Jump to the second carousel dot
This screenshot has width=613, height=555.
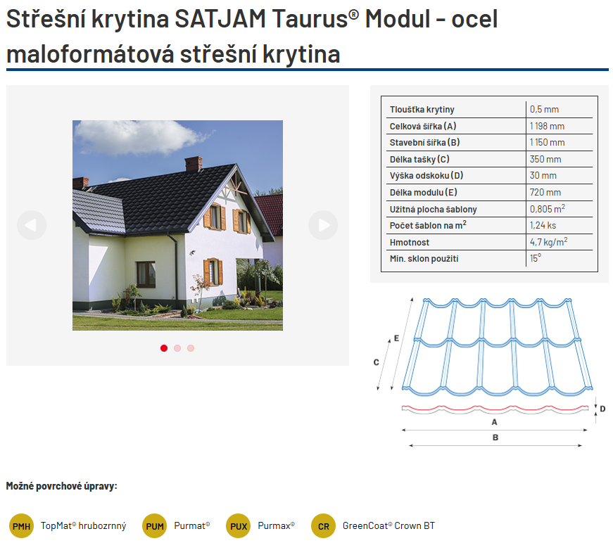tap(177, 348)
